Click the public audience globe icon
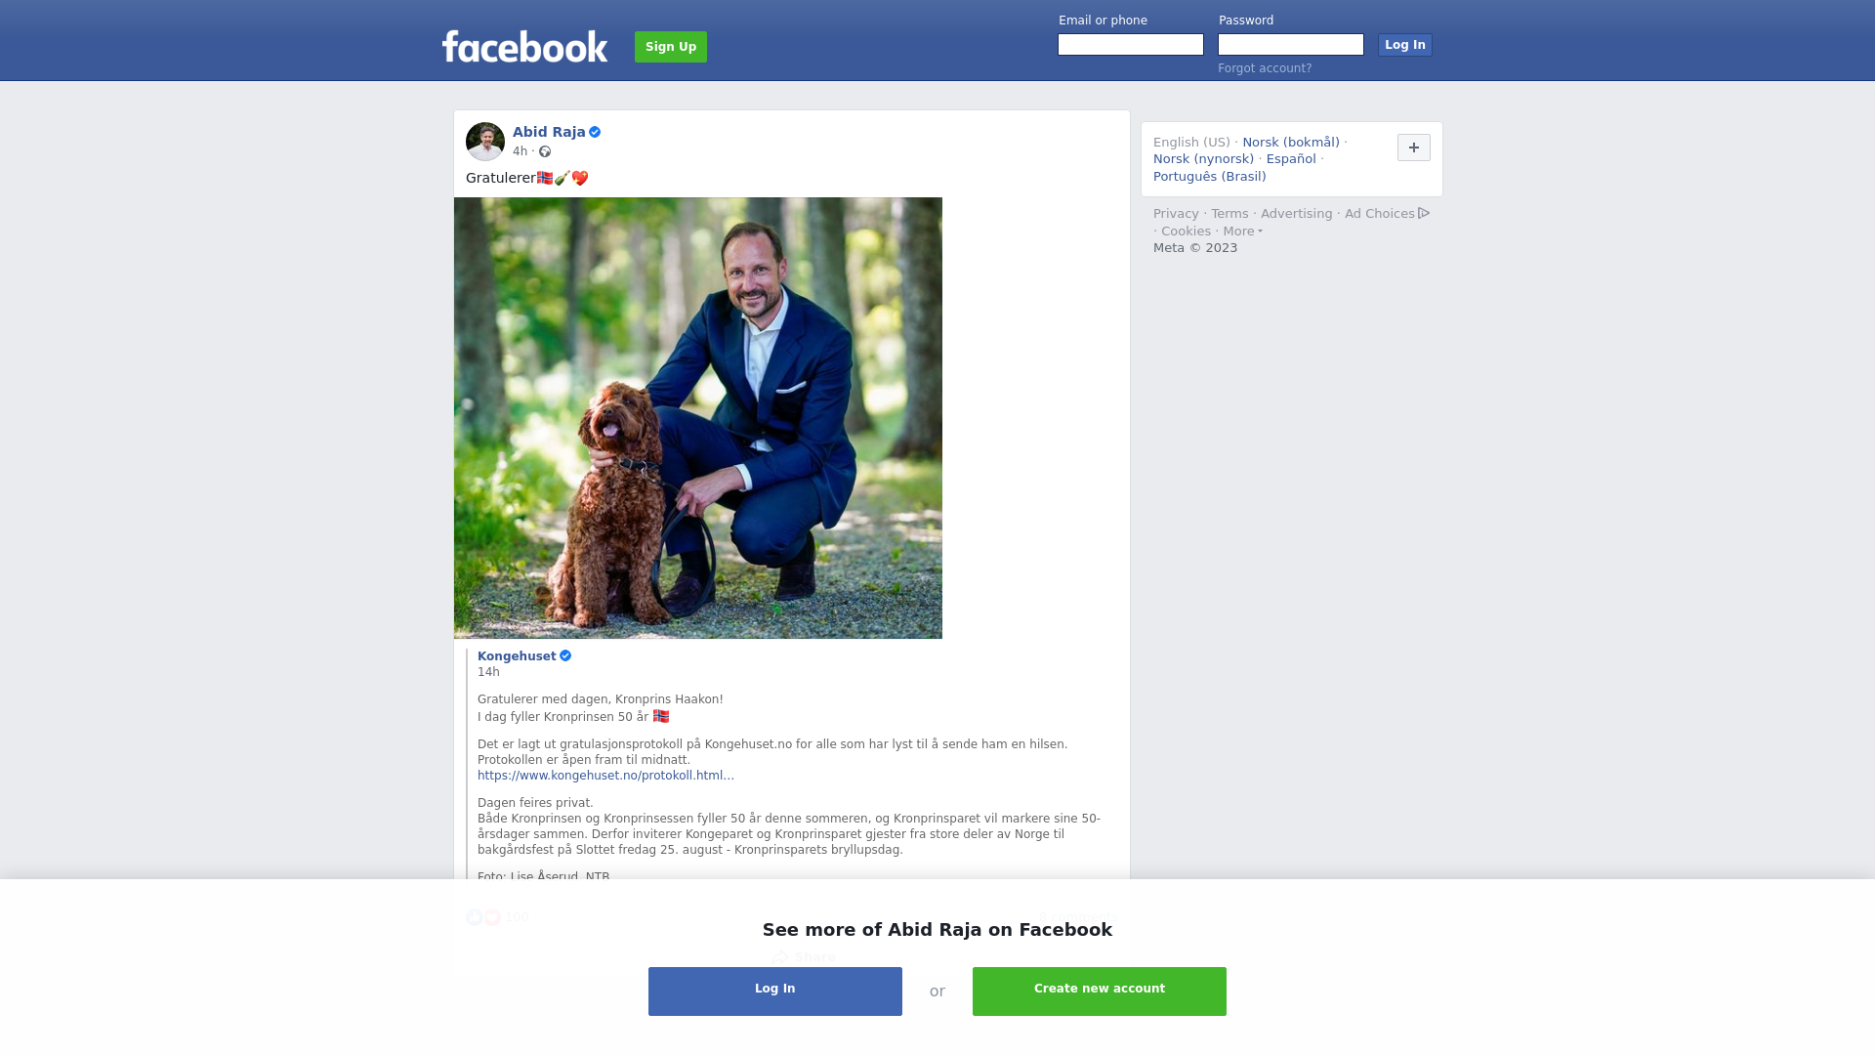Screen dimensions: 1875x1055 coord(545,151)
